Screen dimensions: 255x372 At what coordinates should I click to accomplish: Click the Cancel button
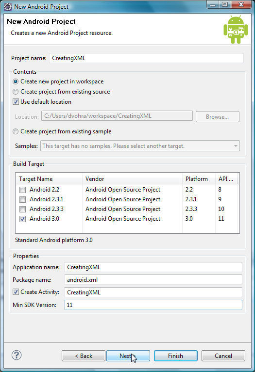pyautogui.click(x=223, y=356)
